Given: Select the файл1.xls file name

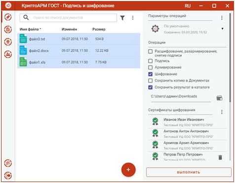Looking at the screenshot, I should click(37, 62).
